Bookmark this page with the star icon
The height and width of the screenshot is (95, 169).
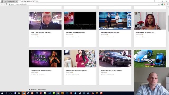coord(159,4)
